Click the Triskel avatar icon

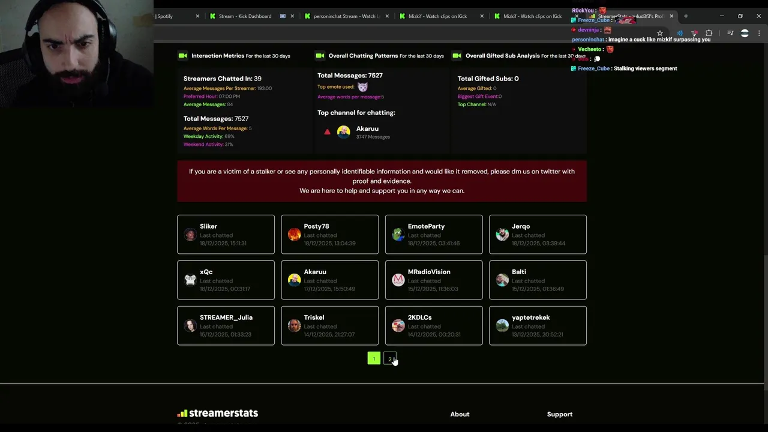coord(294,326)
